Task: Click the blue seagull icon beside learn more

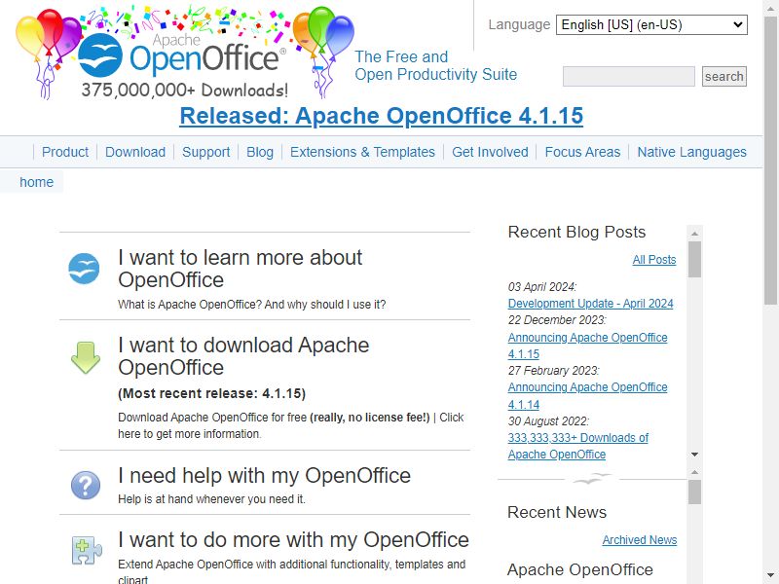Action: tap(84, 269)
